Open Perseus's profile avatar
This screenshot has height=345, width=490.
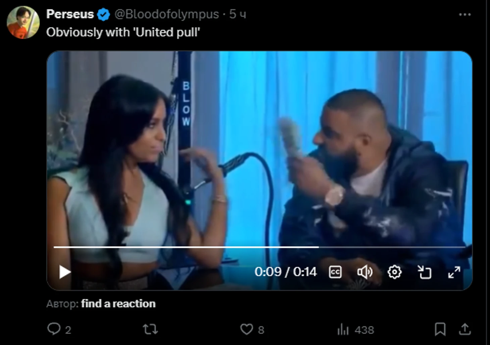23,22
